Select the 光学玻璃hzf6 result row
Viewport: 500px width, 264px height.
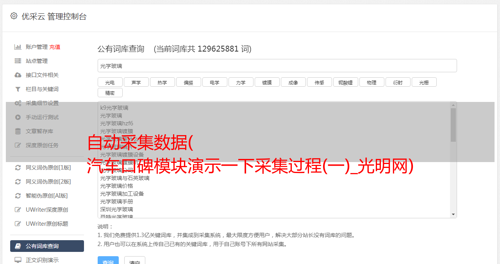(117, 123)
